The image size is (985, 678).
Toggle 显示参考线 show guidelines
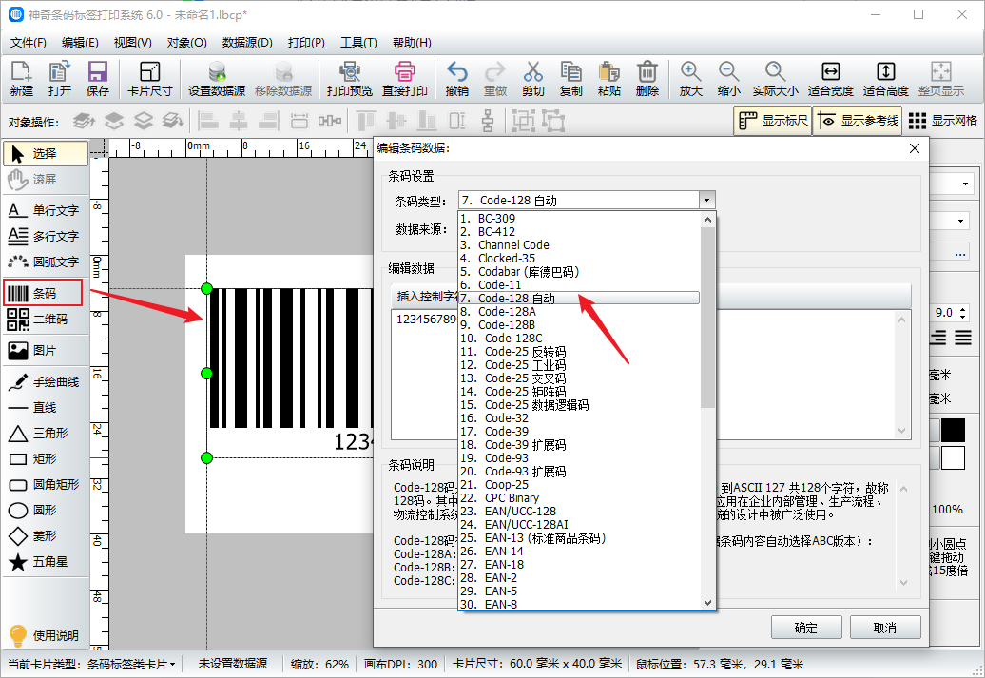click(x=858, y=121)
